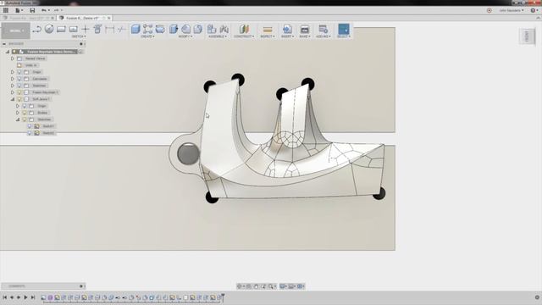Click the Insert icon
Viewport: 542px width, 305px height.
[287, 29]
